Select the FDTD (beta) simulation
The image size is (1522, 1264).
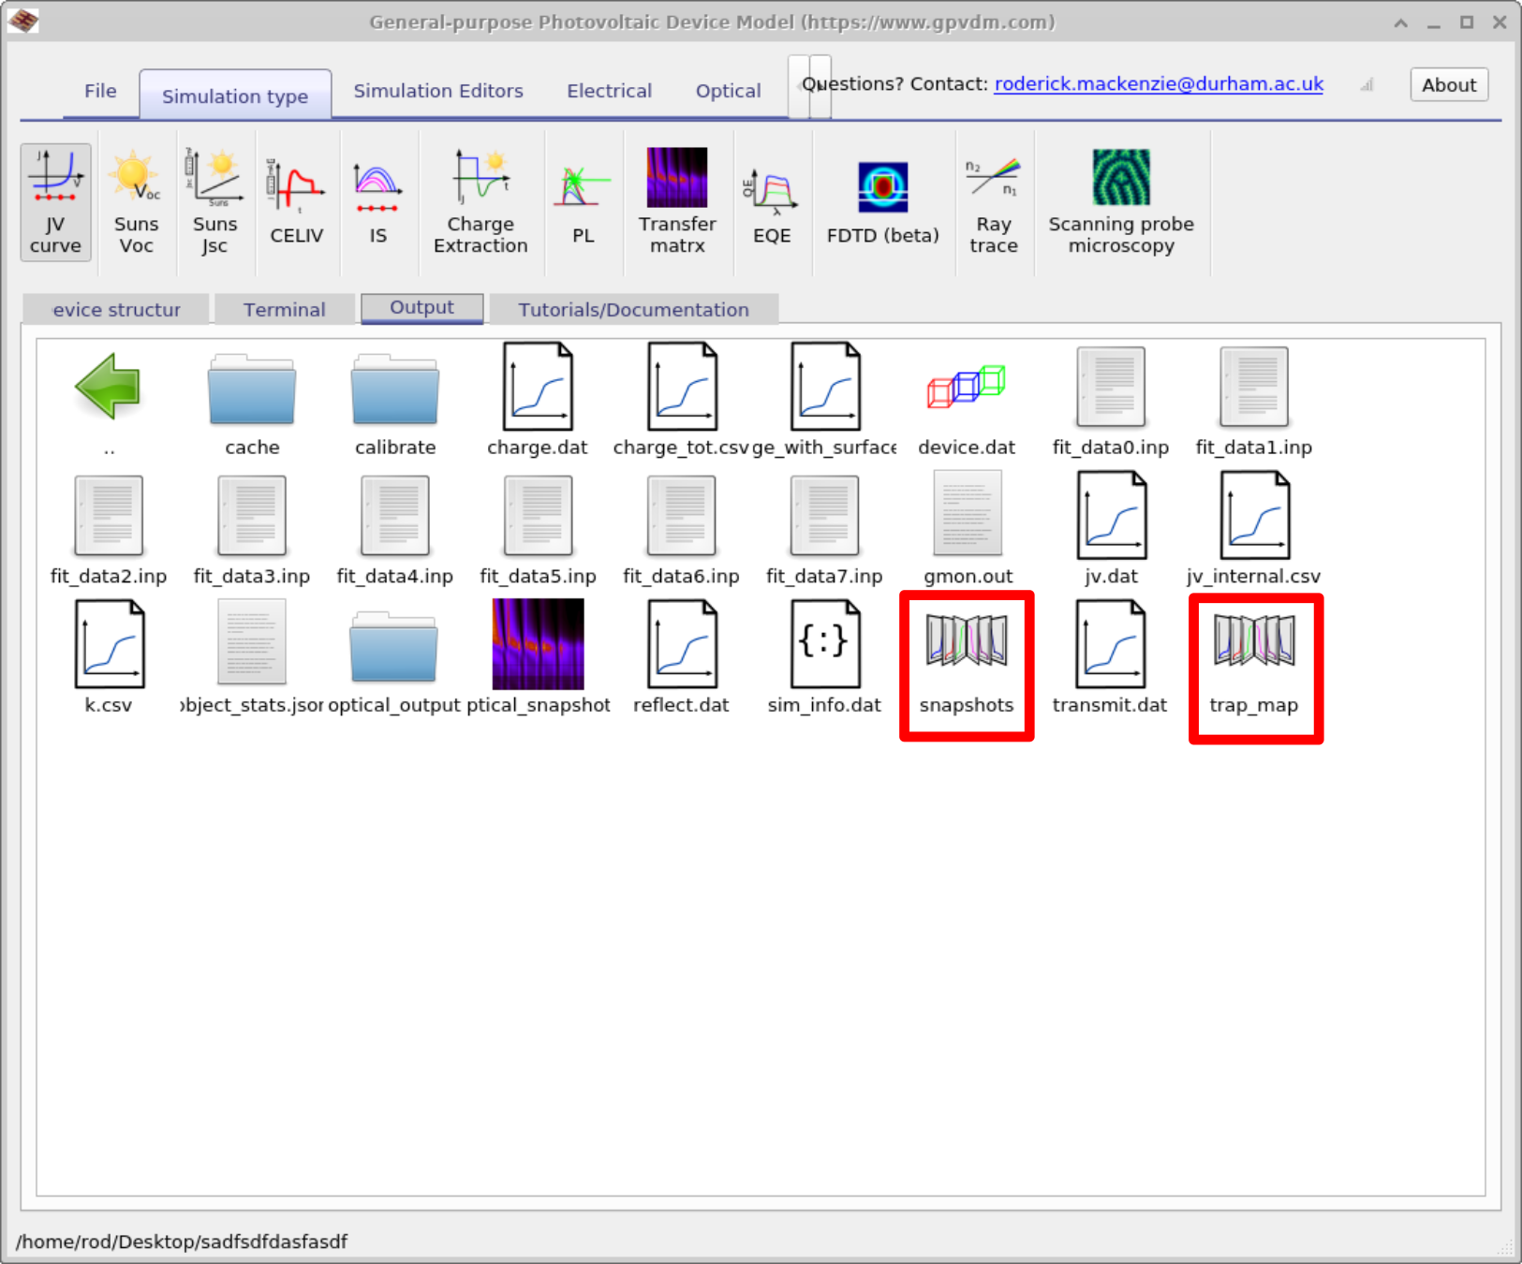click(882, 201)
